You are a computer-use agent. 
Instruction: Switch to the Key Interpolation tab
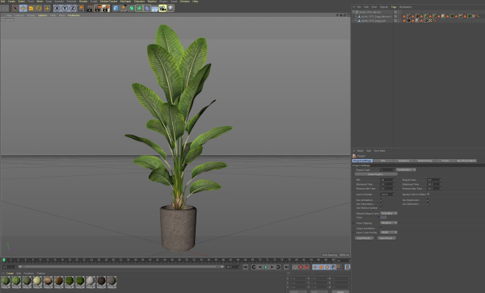[x=466, y=161]
